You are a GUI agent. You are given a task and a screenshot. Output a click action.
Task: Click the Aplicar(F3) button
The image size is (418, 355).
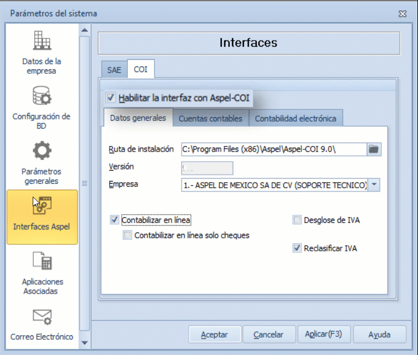pyautogui.click(x=323, y=334)
